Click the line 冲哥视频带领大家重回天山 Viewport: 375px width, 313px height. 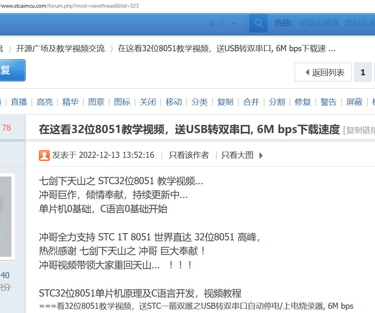(115, 265)
